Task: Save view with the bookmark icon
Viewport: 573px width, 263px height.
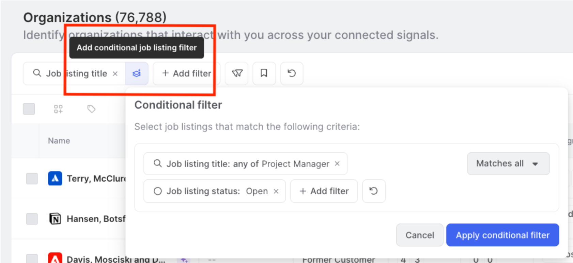Action: click(x=264, y=73)
